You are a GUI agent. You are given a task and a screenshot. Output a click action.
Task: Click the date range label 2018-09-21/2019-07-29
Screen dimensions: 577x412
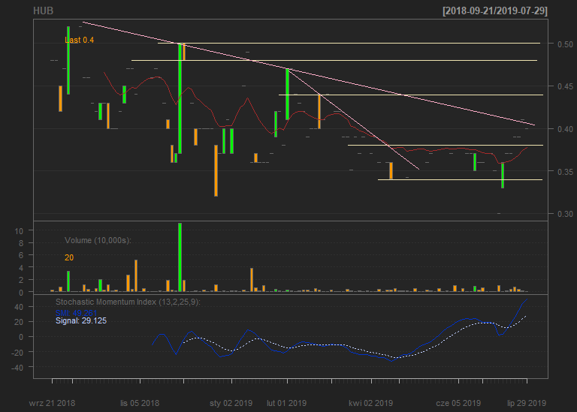(x=495, y=11)
